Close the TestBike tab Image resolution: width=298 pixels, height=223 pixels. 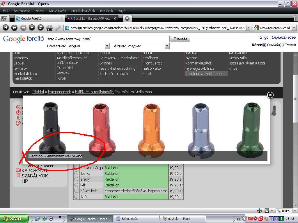click(x=115, y=18)
